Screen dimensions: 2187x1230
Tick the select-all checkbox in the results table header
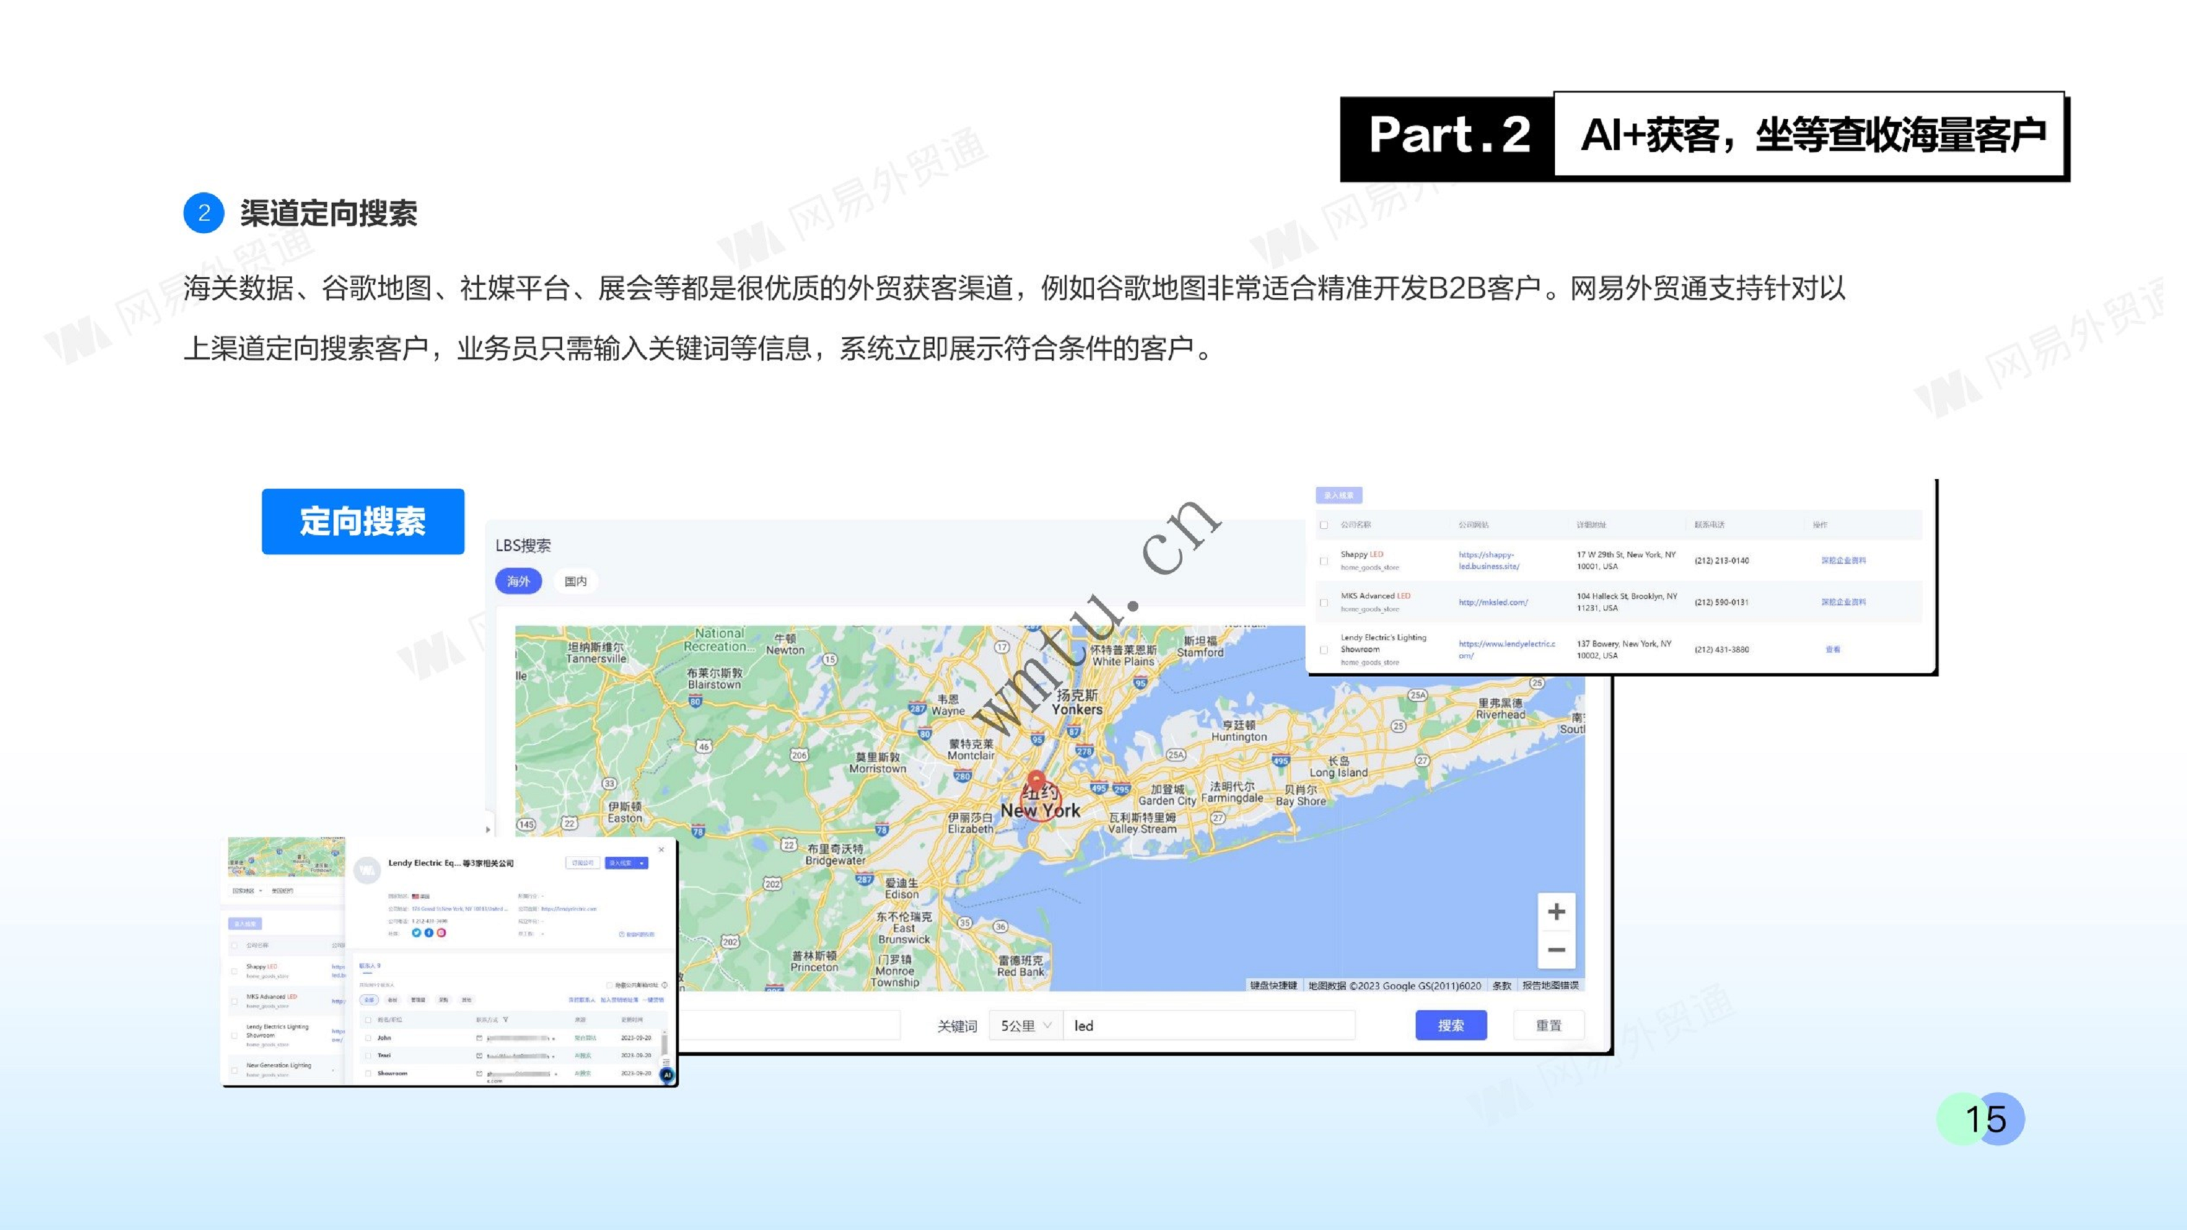[x=1324, y=524]
